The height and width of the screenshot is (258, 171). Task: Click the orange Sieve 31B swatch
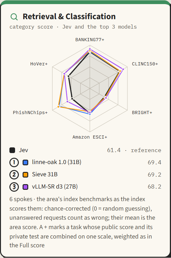(25, 175)
